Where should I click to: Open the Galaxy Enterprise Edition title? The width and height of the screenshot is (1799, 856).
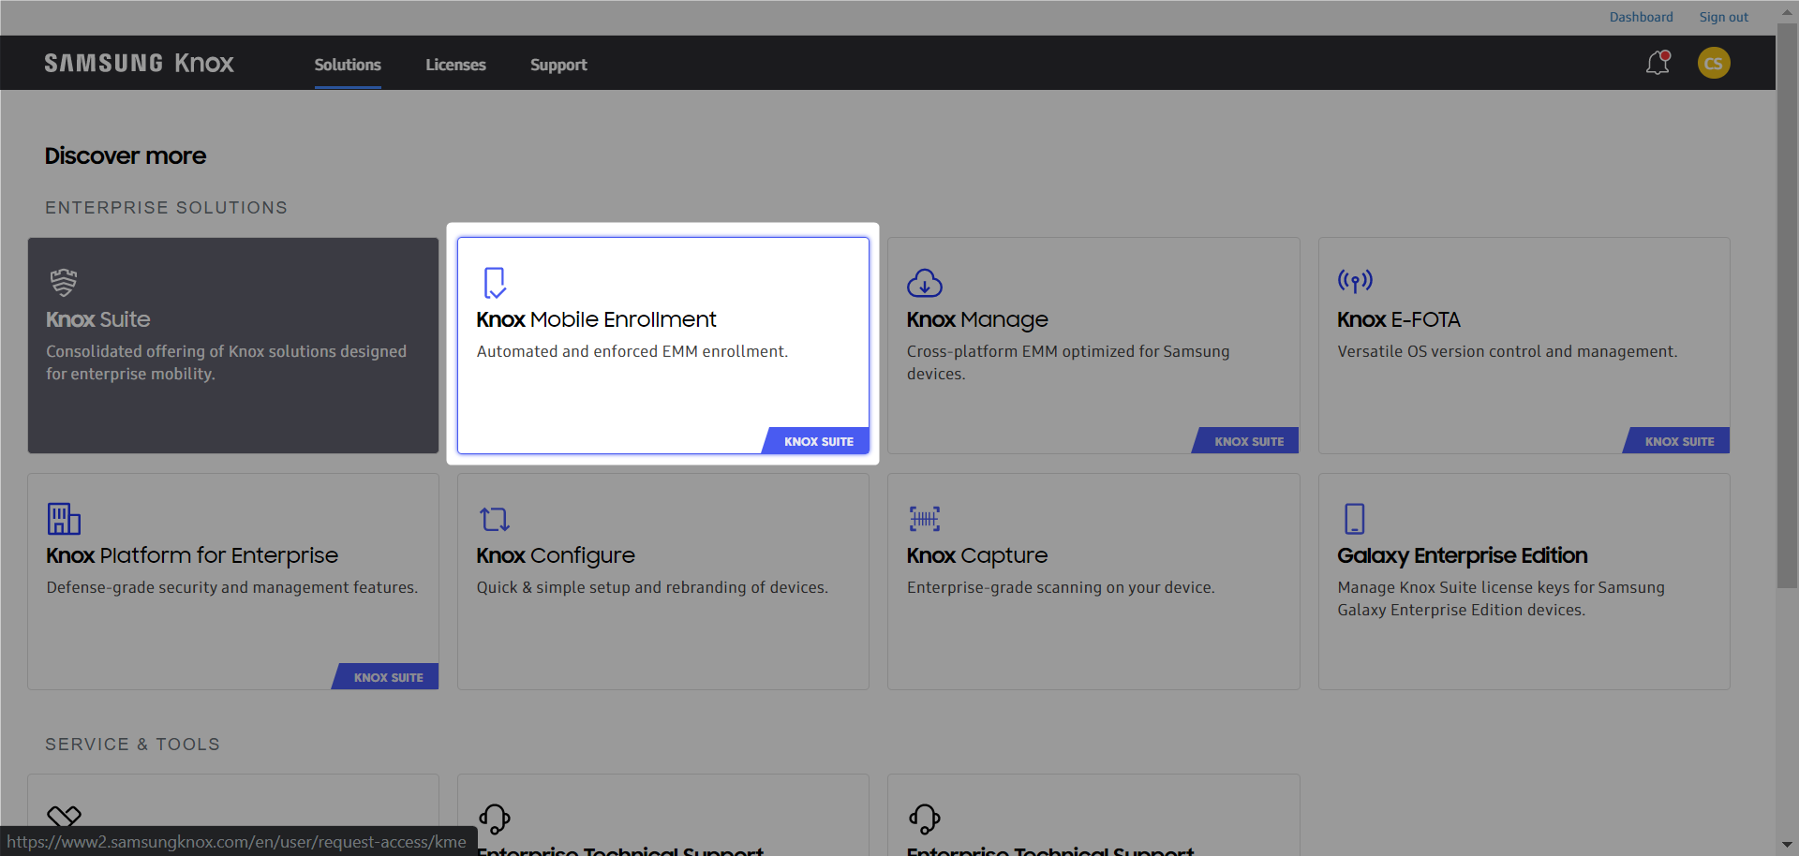1463,556
